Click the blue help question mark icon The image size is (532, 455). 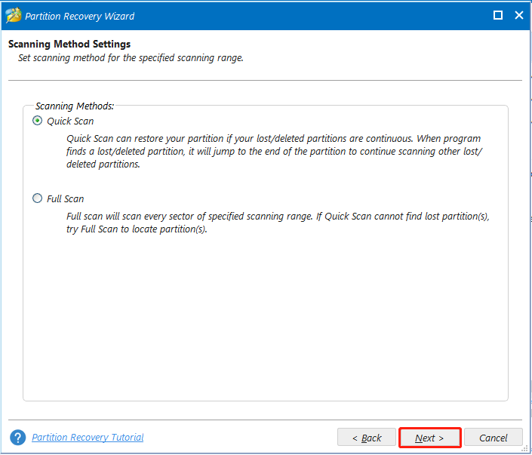(17, 438)
